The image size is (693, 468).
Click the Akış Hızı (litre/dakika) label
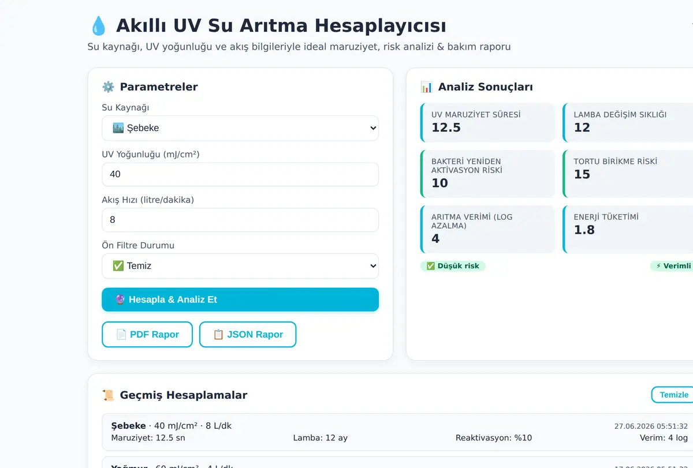(148, 200)
